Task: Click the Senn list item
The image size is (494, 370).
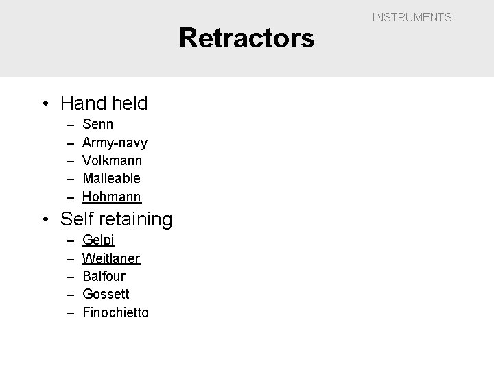Action: (98, 125)
